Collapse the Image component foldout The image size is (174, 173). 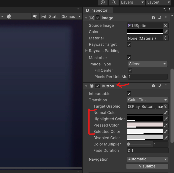pos(86,18)
